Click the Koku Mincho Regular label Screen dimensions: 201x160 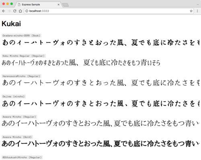(x=24, y=56)
